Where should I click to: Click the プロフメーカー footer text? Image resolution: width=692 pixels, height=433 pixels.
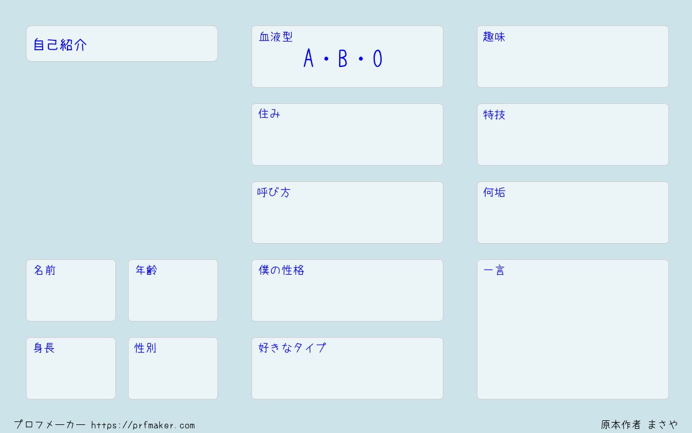click(50, 425)
